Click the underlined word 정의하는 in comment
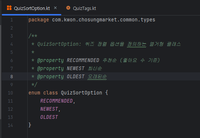Image resolution: width=200 pixels, height=138 pixels. click(137, 44)
